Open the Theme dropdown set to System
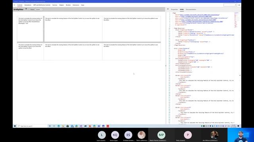 click(39, 9)
